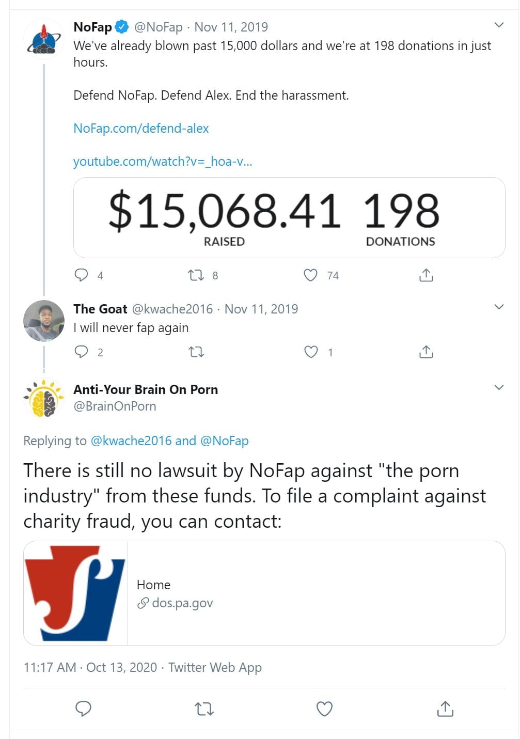Reply to The Goat's tweet
This screenshot has width=520, height=739.
(x=82, y=352)
